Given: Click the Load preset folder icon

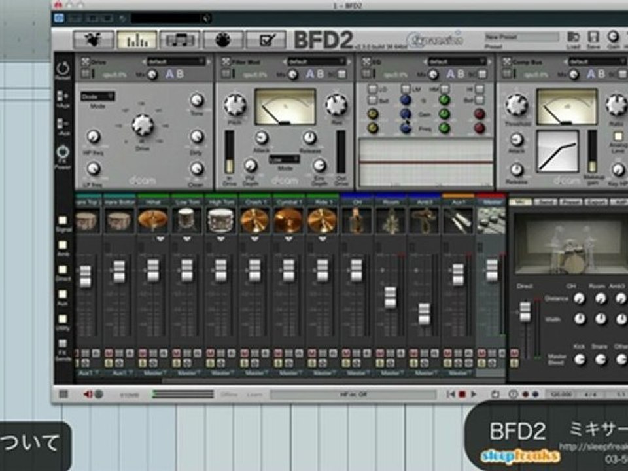Looking at the screenshot, I should point(573,37).
